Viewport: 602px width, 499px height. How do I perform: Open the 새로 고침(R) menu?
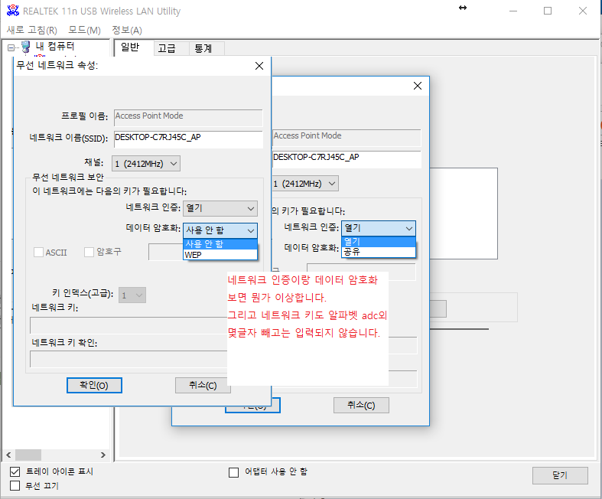(32, 30)
